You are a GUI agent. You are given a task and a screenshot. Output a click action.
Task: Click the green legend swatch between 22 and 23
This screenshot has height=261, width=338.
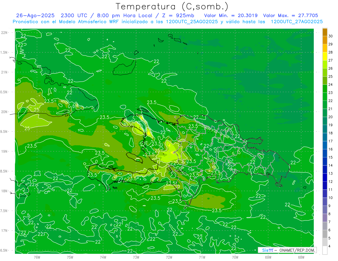[x=325, y=97]
